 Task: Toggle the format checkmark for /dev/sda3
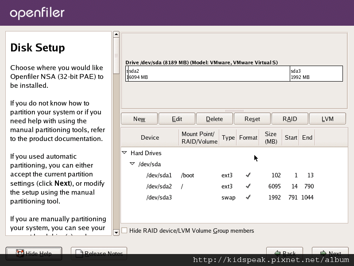click(248, 197)
